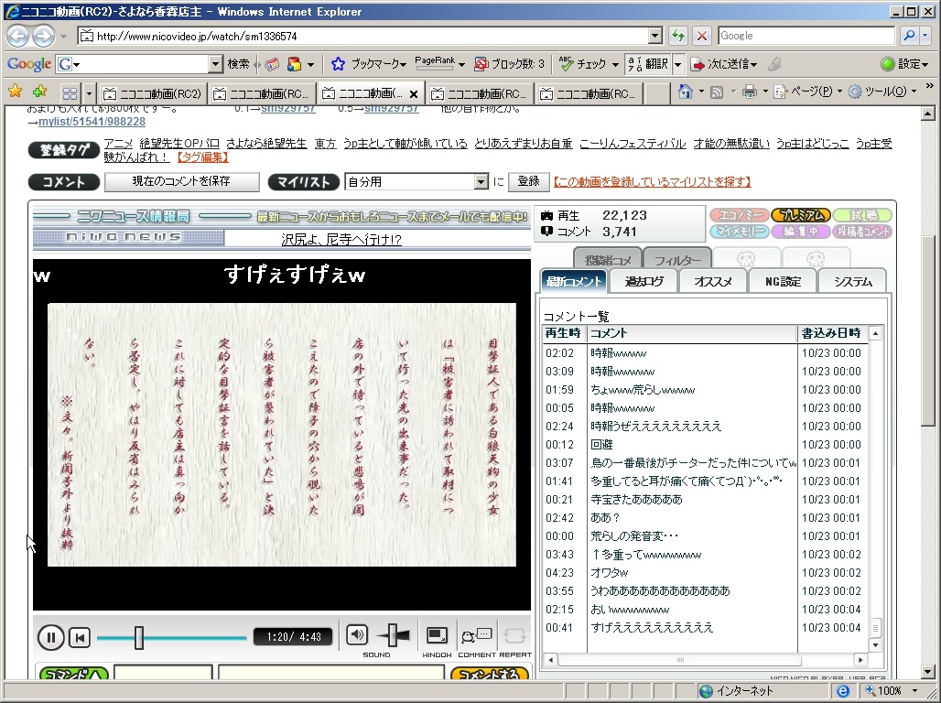Toggle COMMENT display icon

click(x=477, y=635)
